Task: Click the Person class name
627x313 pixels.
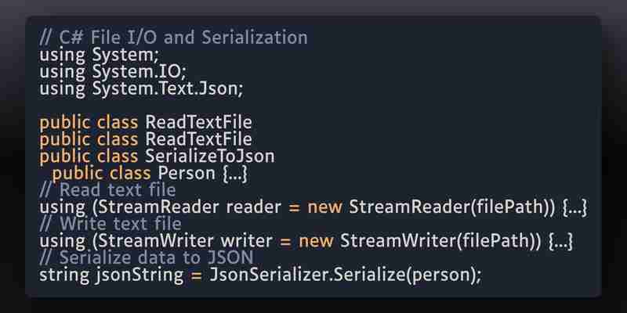Action: [x=187, y=173]
